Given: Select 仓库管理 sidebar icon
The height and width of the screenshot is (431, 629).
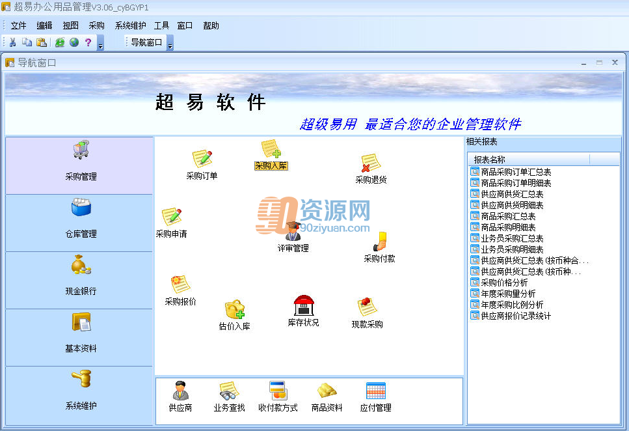Looking at the screenshot, I should [81, 207].
